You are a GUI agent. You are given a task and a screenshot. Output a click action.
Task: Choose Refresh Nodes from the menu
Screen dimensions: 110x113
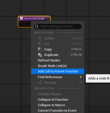click(x=58, y=60)
